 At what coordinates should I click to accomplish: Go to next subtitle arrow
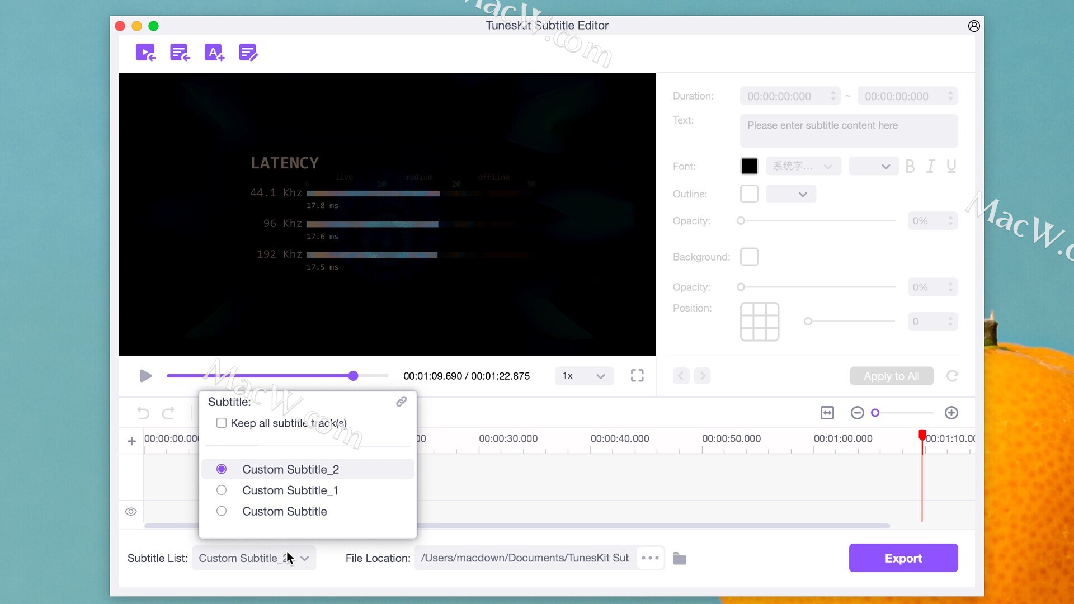pyautogui.click(x=703, y=376)
